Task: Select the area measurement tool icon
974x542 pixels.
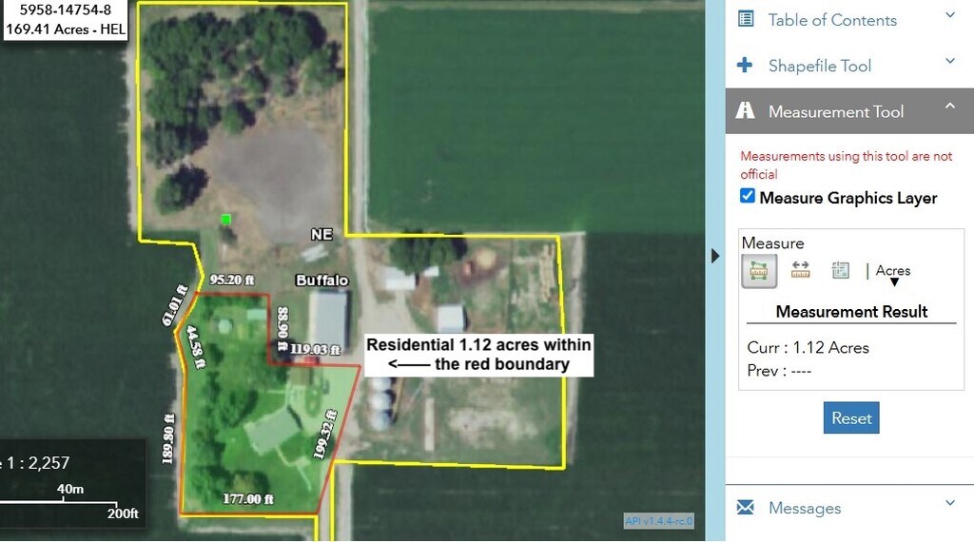Action: 759,271
